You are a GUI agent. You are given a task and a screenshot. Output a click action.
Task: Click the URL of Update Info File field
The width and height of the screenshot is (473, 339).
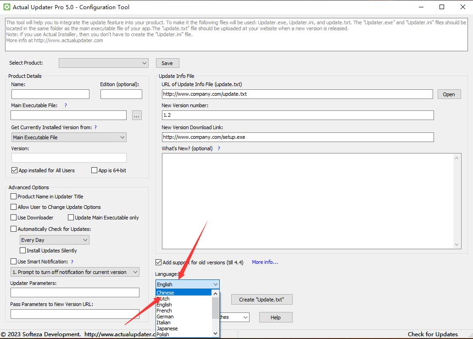(297, 94)
